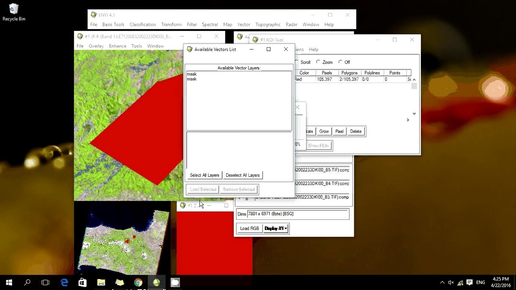516x290 pixels.
Task: Click the Polylines column header
Action: click(372, 73)
